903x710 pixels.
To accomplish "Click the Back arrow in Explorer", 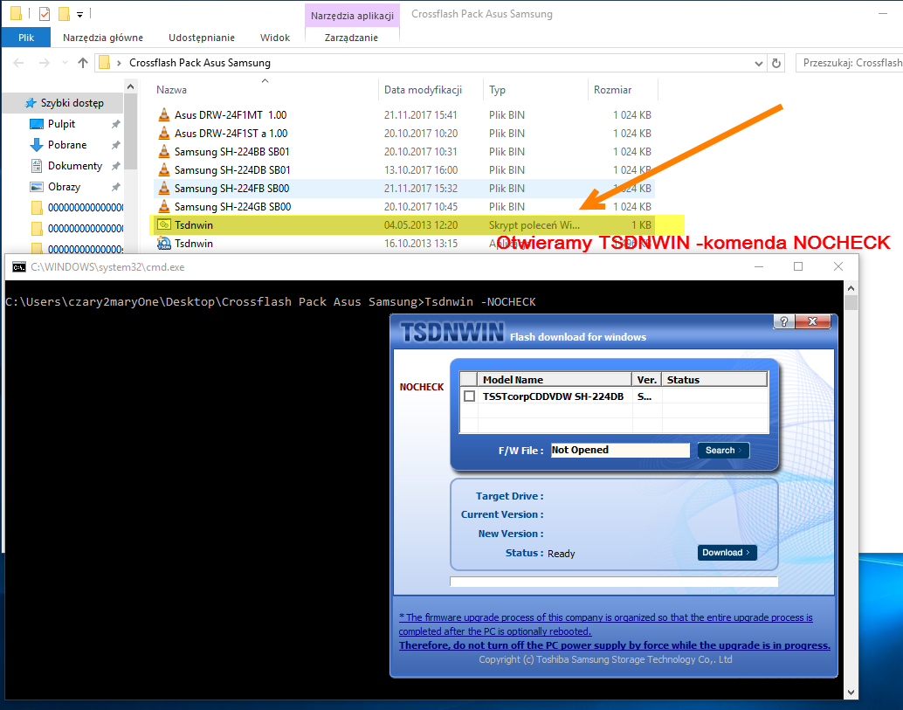I will click(18, 63).
